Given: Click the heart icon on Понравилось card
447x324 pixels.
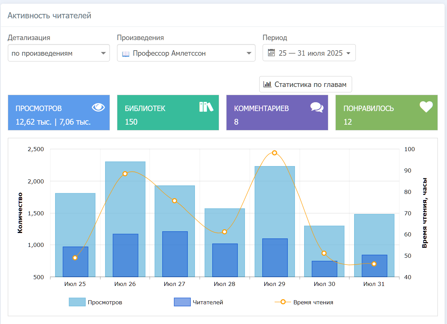Looking at the screenshot, I should click(x=426, y=107).
